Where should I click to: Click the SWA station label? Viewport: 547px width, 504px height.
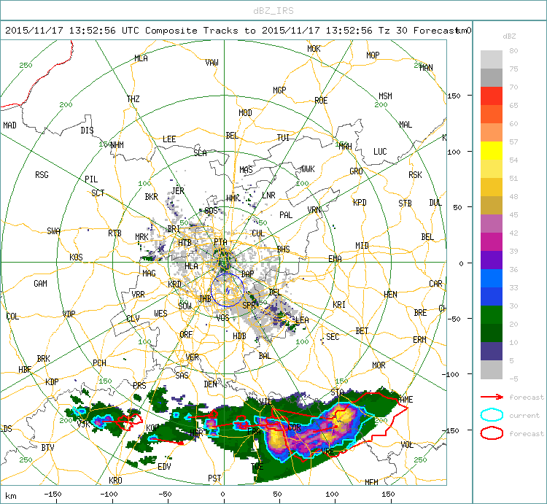(53, 231)
